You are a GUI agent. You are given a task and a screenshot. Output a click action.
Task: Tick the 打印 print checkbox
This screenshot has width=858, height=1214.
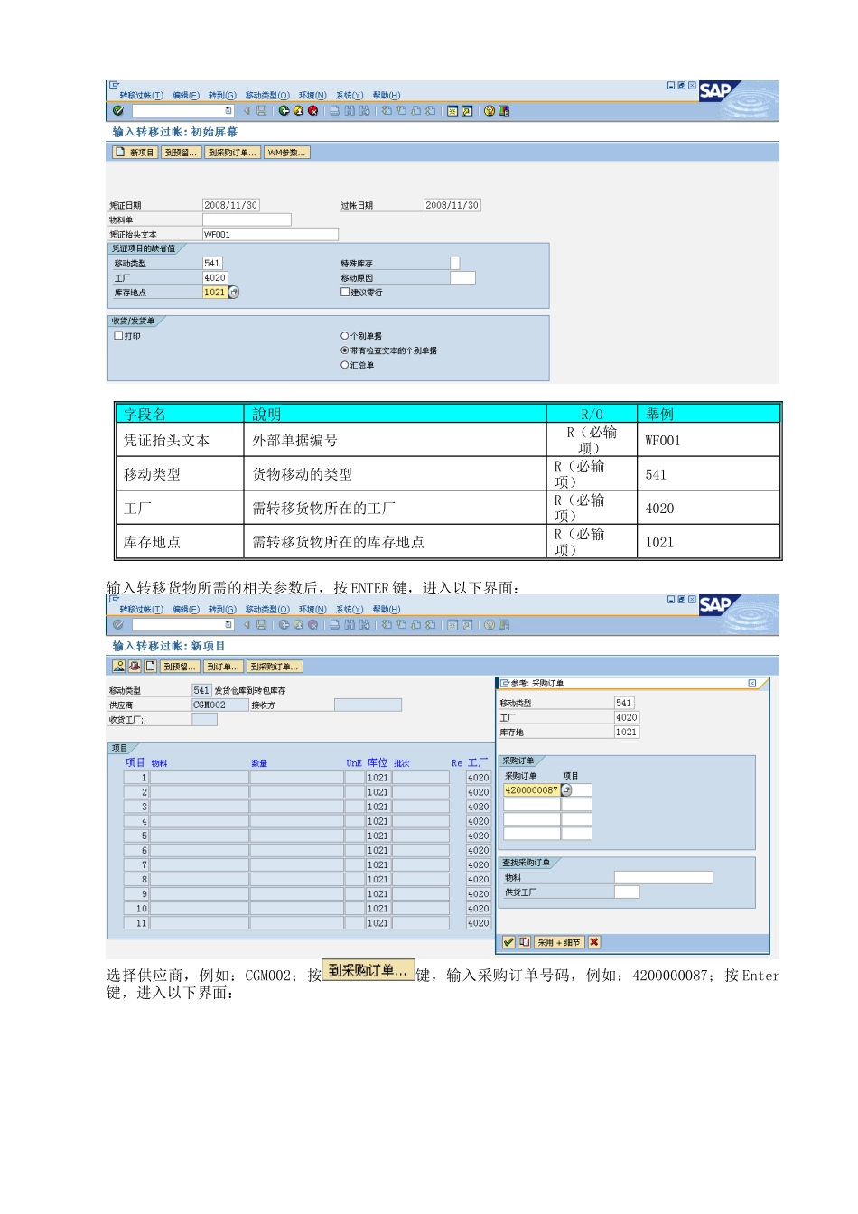118,335
